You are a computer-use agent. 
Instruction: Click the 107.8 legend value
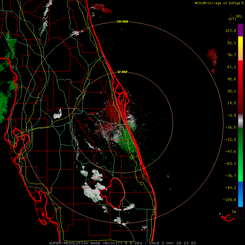coord(231,30)
